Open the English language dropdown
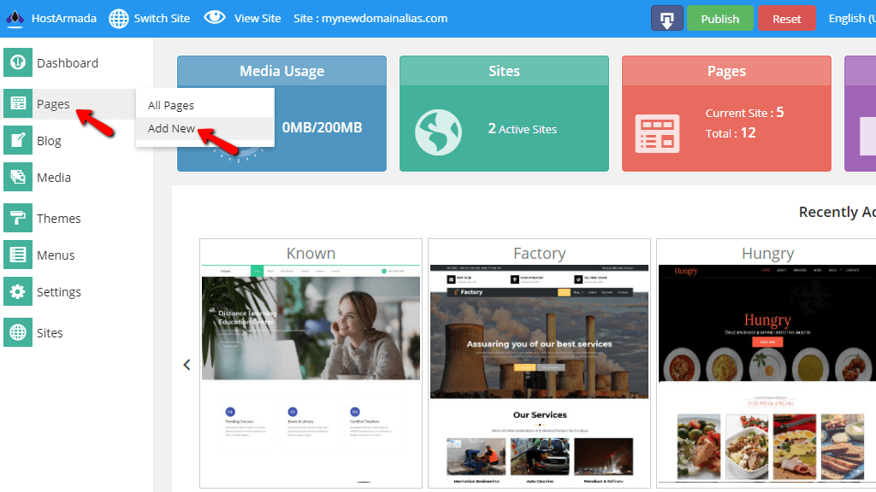Image resolution: width=876 pixels, height=492 pixels. tap(852, 19)
